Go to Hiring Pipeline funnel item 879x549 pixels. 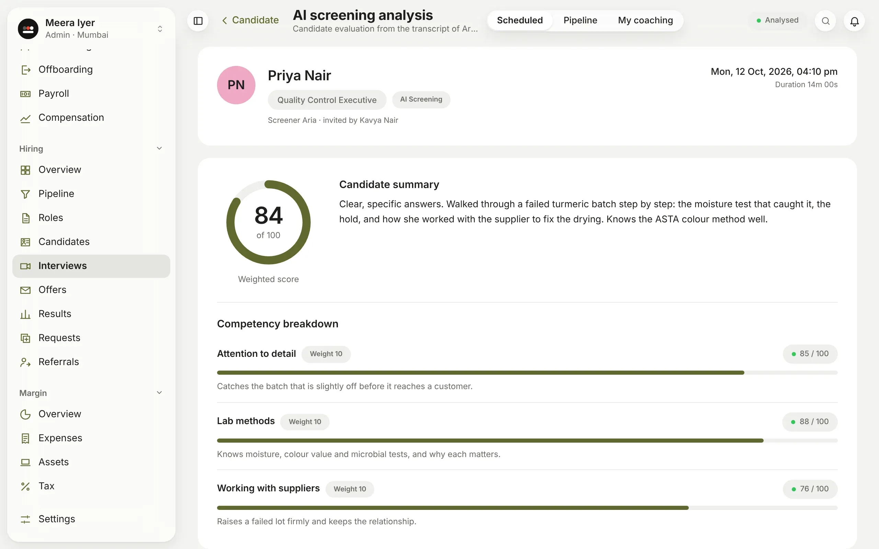pos(91,194)
